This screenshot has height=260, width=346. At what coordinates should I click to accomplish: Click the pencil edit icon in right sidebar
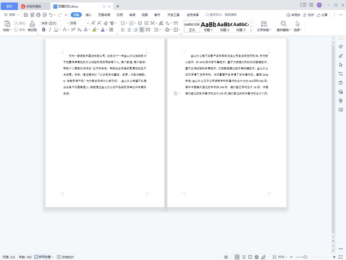point(340,56)
